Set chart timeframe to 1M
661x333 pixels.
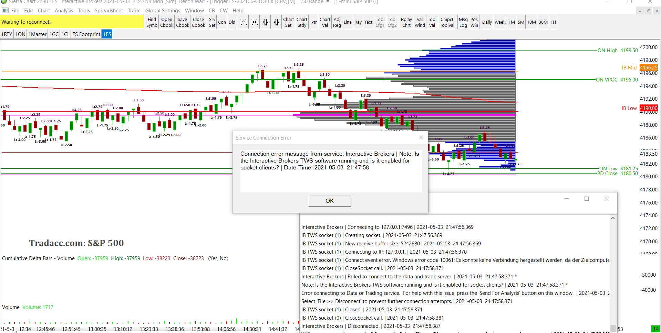(512, 22)
